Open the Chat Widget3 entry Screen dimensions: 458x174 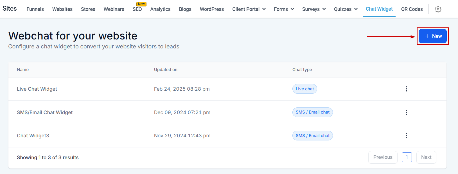pyautogui.click(x=33, y=136)
